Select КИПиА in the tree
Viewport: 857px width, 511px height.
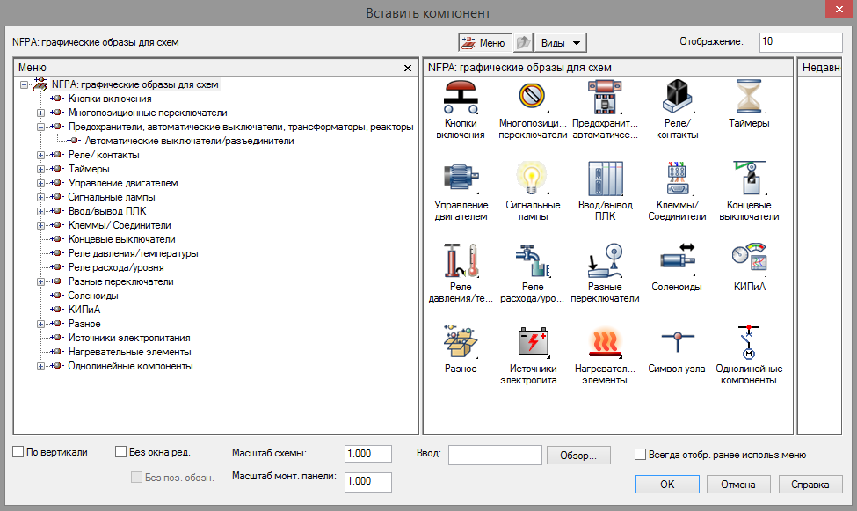coord(84,310)
